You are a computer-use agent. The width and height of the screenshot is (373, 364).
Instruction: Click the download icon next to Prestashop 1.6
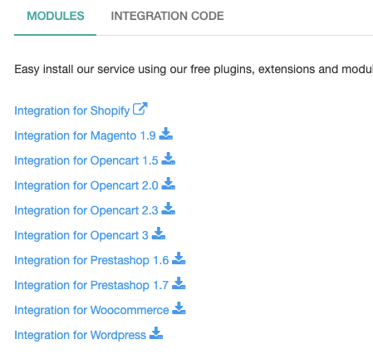tap(179, 258)
